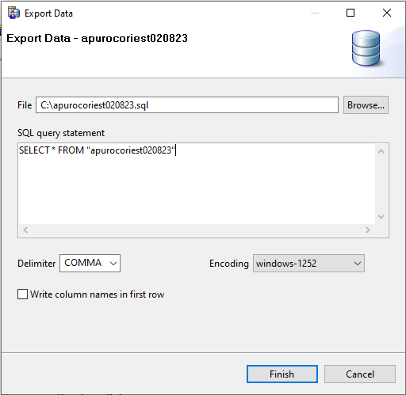This screenshot has width=406, height=395.
Task: Click the down arrow of SQL query scrollbar
Action: pyautogui.click(x=381, y=217)
